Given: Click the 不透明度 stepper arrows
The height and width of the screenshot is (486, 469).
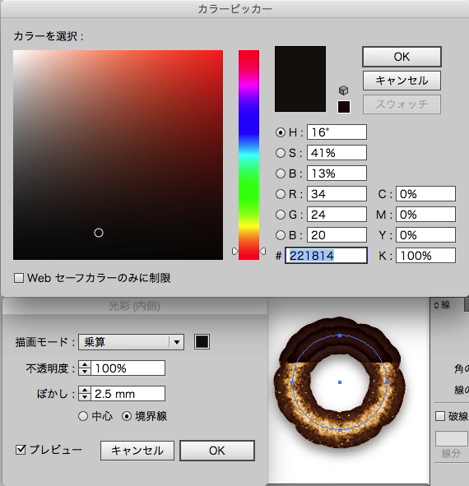Looking at the screenshot, I should (x=85, y=368).
